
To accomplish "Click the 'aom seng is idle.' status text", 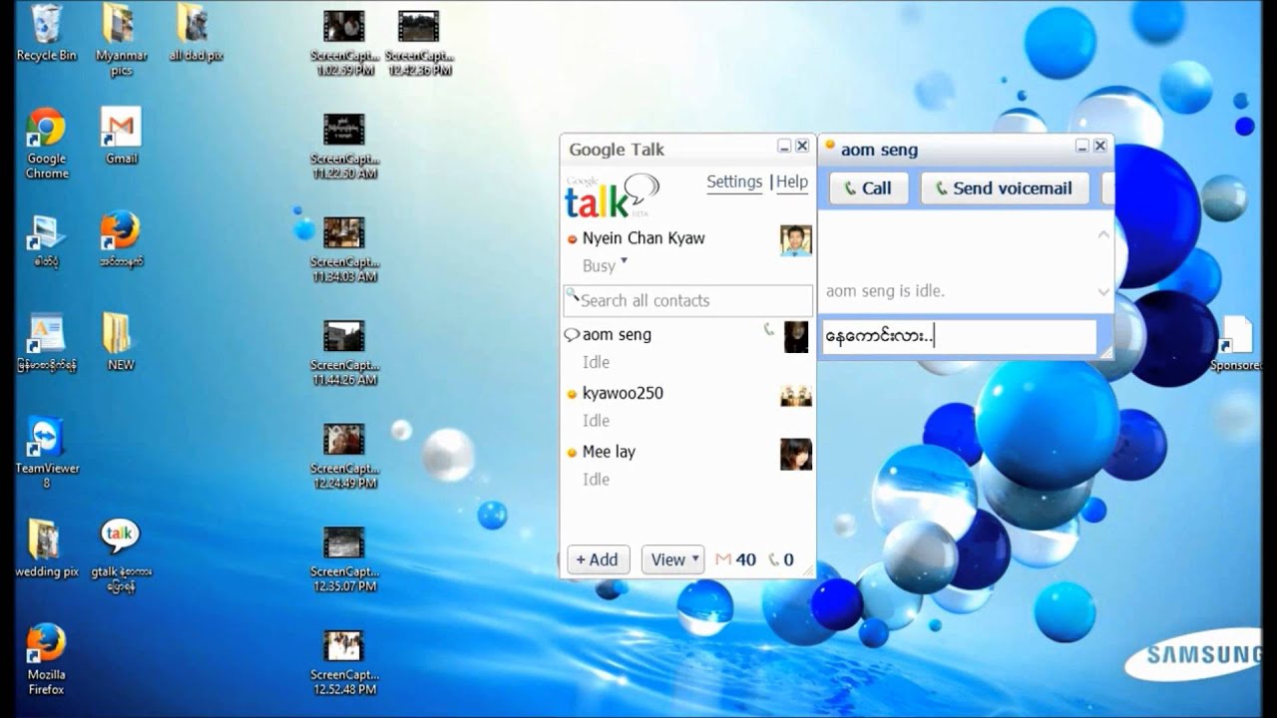I will pos(885,291).
